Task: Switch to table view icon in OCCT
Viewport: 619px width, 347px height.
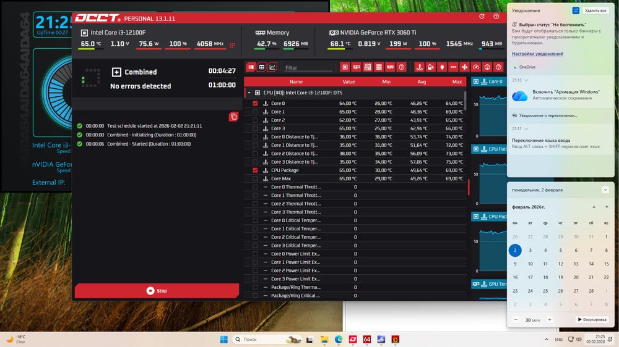Action: click(x=261, y=67)
